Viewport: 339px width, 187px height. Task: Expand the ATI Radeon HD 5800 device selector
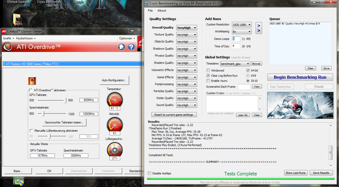(x=72, y=64)
